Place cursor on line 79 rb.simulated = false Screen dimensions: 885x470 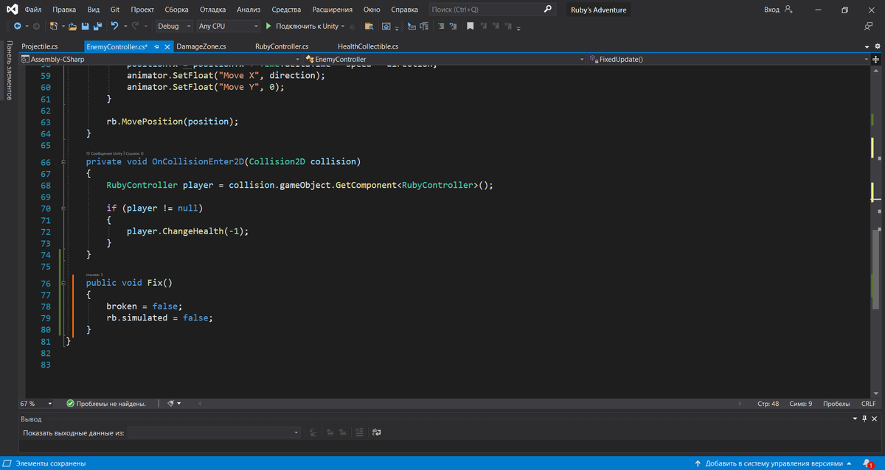(x=159, y=318)
